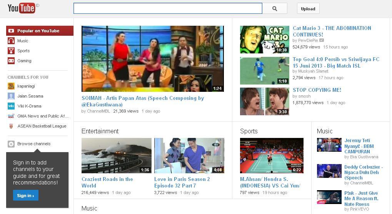
Task: Click Music heading at bottom of page
Action: [x=89, y=208]
